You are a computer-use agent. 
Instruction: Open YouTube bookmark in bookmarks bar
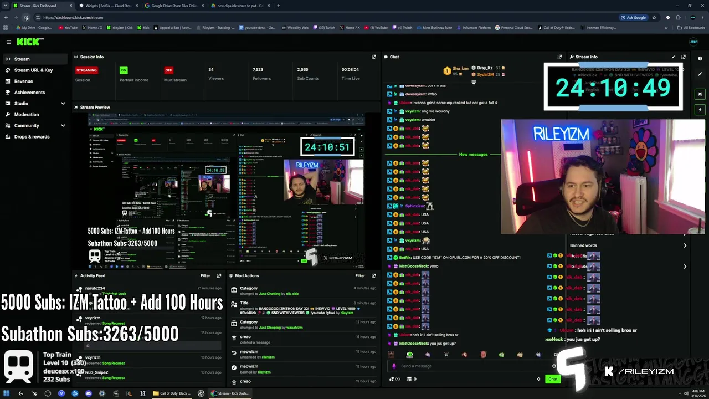point(68,27)
